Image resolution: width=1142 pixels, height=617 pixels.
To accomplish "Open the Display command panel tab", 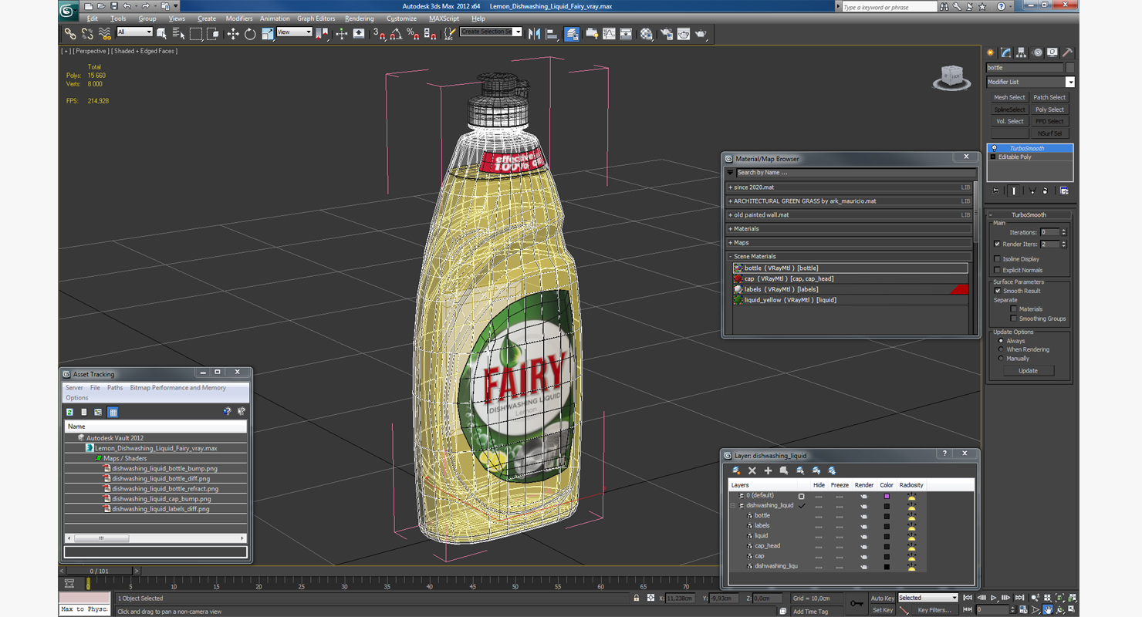I will (x=1052, y=52).
